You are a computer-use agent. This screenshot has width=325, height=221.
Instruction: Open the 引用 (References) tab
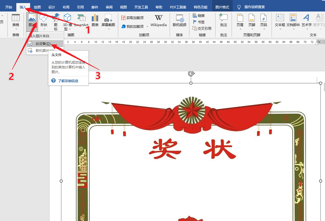[80, 7]
